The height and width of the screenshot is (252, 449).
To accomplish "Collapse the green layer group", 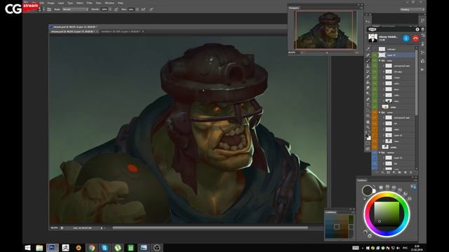I will 380,61.
